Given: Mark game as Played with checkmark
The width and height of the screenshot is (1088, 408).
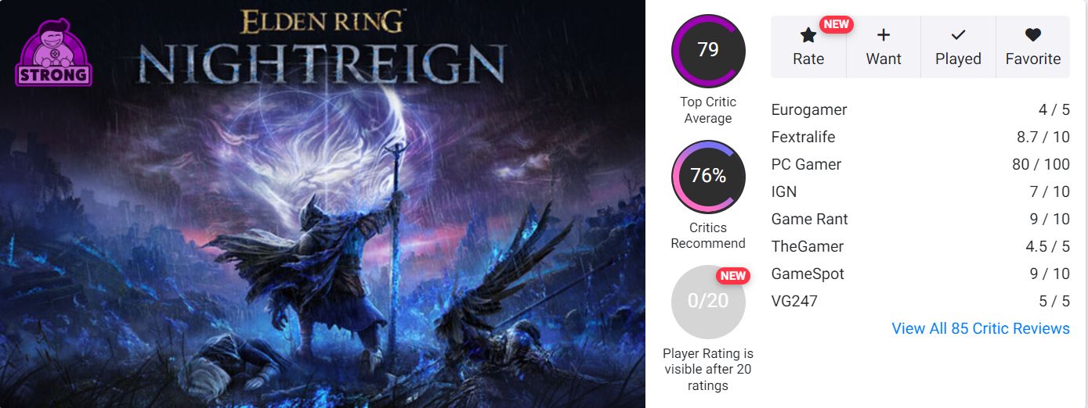Looking at the screenshot, I should click(x=958, y=47).
